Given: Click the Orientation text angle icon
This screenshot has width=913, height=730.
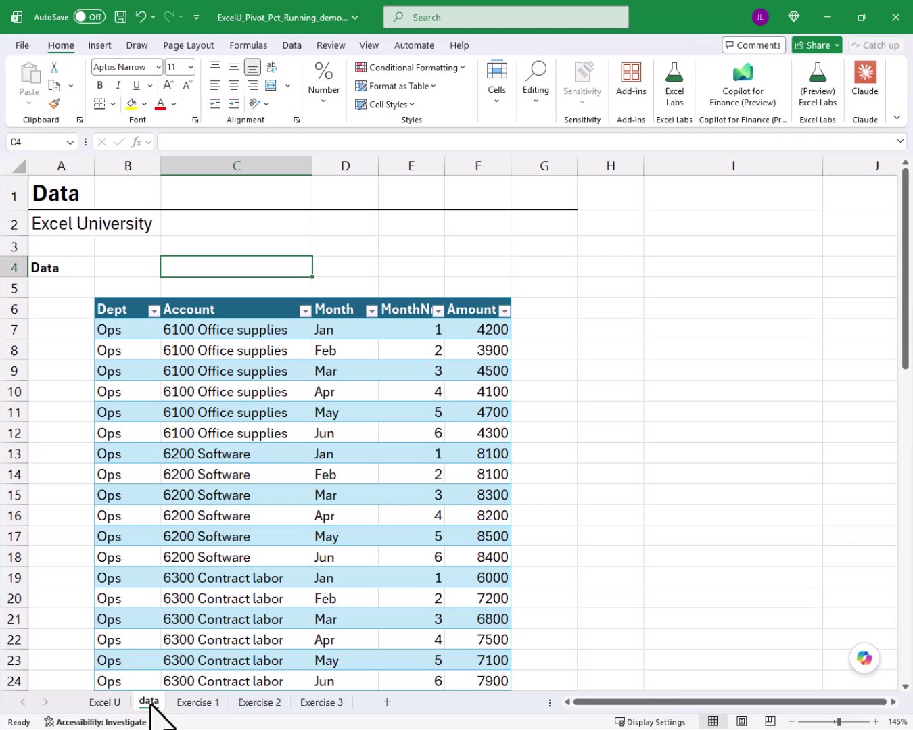Looking at the screenshot, I should point(255,103).
